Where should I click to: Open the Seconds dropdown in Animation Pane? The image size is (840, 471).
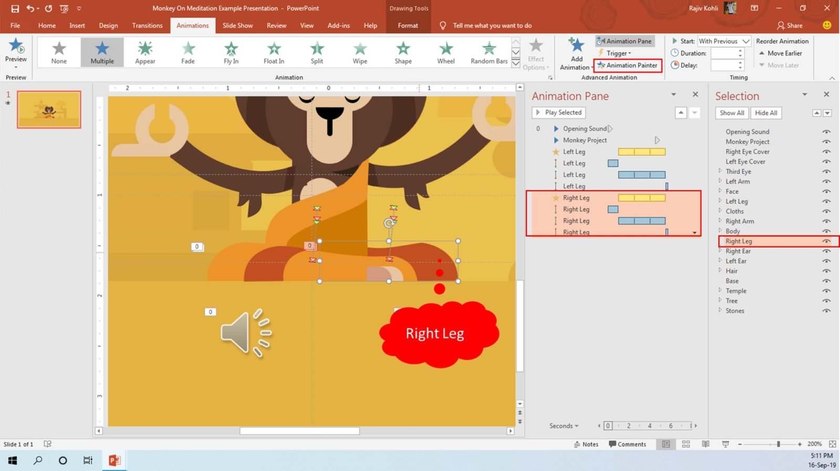[564, 426]
